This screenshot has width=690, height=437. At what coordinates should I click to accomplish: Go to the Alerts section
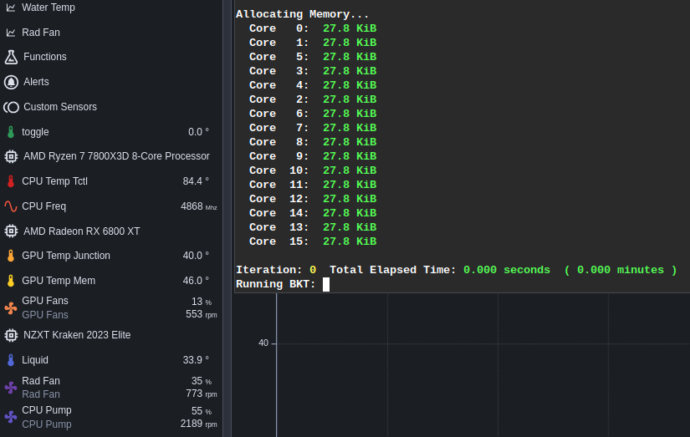tap(36, 82)
